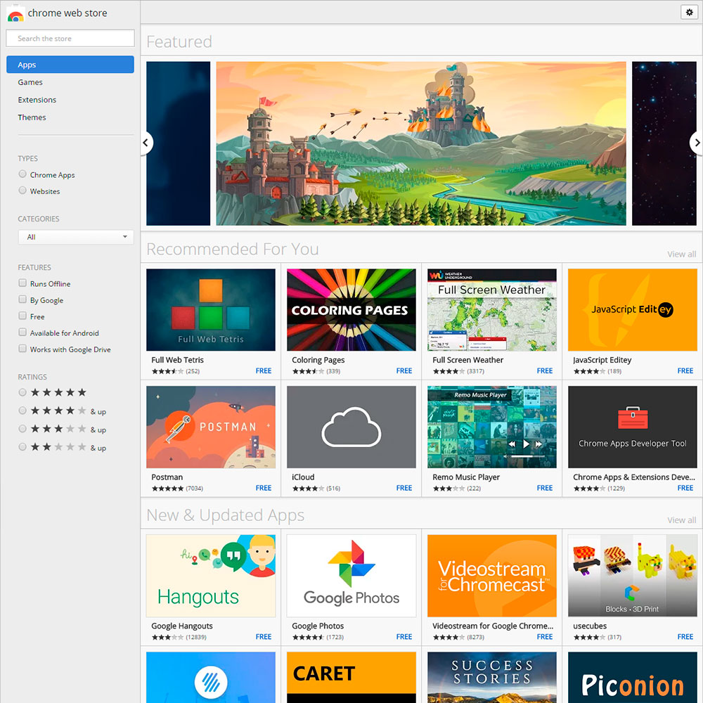Check Available for Android filter
The image size is (703, 703).
[x=22, y=333]
